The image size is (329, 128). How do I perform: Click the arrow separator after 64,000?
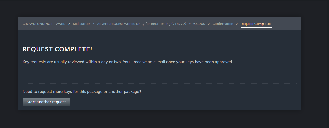click(209, 24)
